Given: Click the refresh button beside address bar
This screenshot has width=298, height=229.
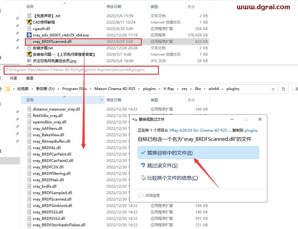Looking at the screenshot, I should pyautogui.click(x=284, y=89).
